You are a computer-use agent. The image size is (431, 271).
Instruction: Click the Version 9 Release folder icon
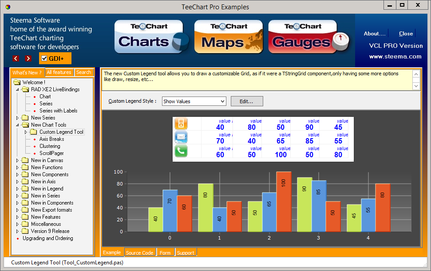(25, 231)
